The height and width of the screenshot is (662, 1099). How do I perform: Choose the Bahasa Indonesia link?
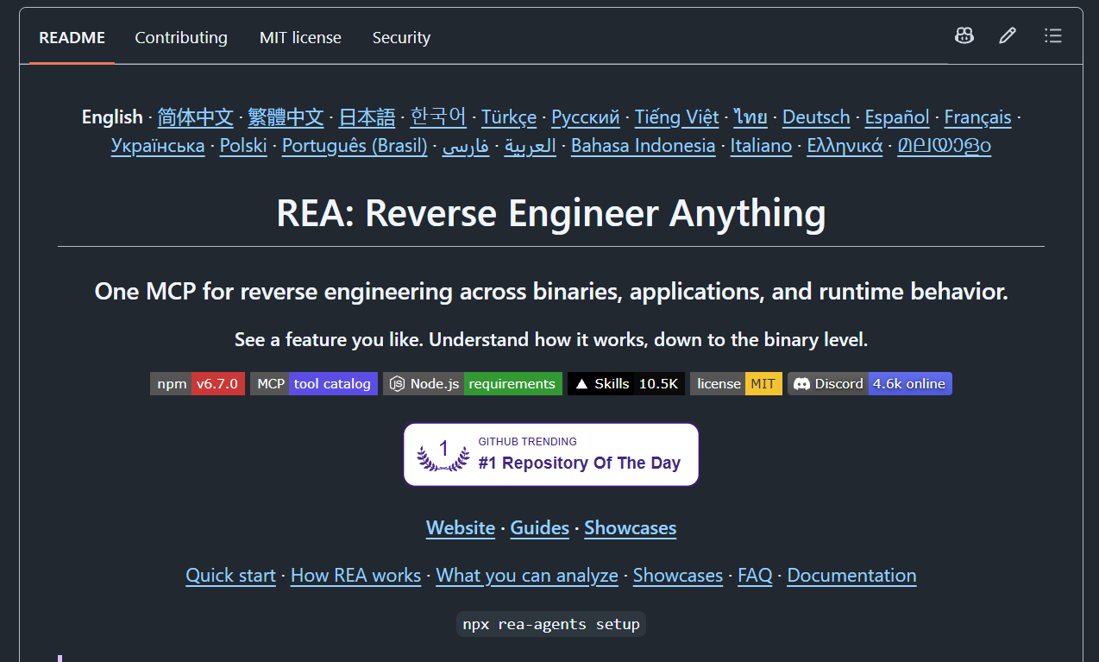[x=644, y=146]
